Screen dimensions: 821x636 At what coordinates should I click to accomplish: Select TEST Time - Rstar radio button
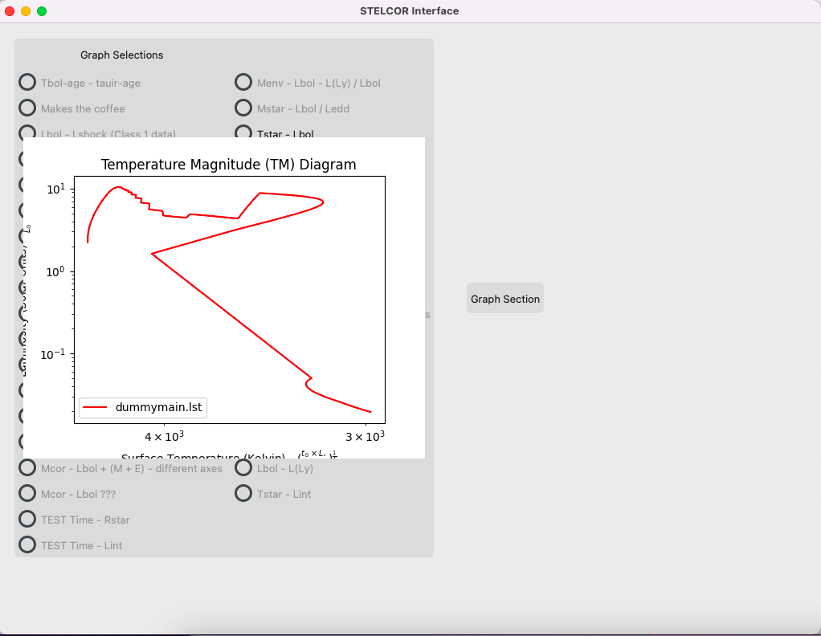(x=27, y=520)
